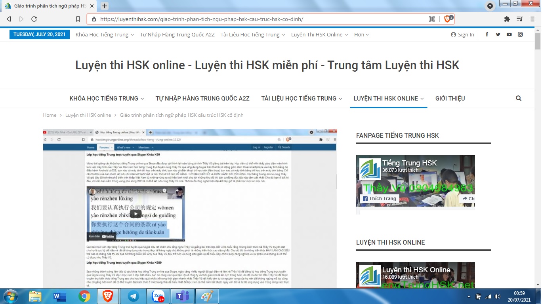
Task: Launch Telegram from the taskbar
Action: click(134, 296)
